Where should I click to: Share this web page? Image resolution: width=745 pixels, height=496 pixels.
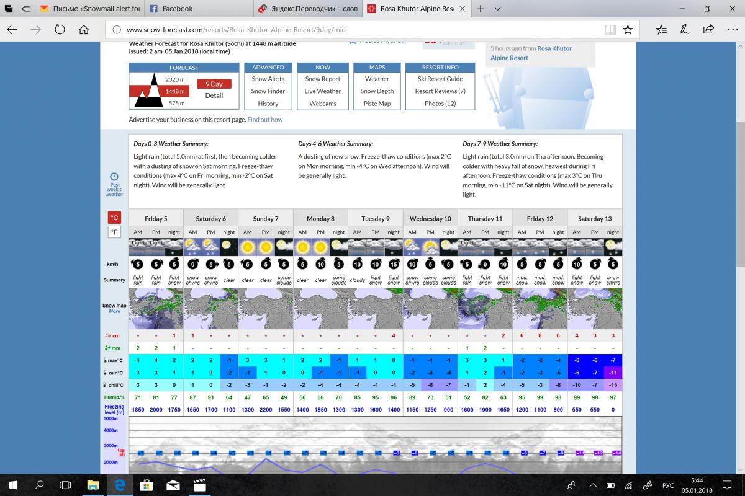click(708, 29)
